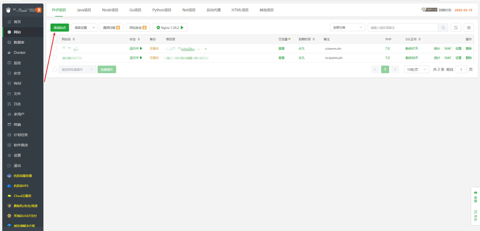Open the table settings gear icon
480x231 pixels.
click(x=468, y=28)
